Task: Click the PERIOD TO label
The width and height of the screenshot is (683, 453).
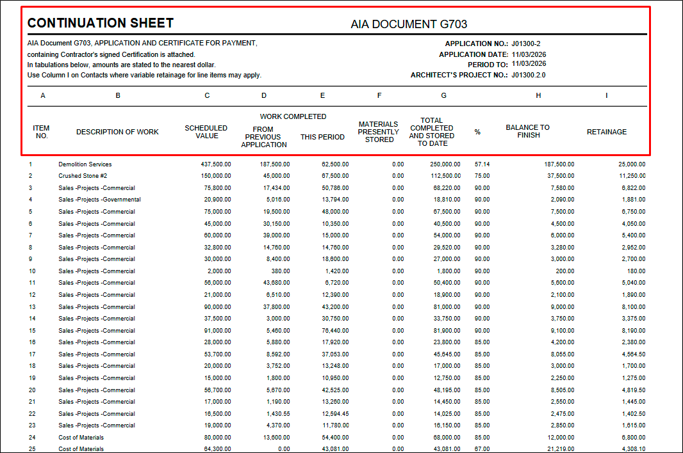Action: pos(488,65)
